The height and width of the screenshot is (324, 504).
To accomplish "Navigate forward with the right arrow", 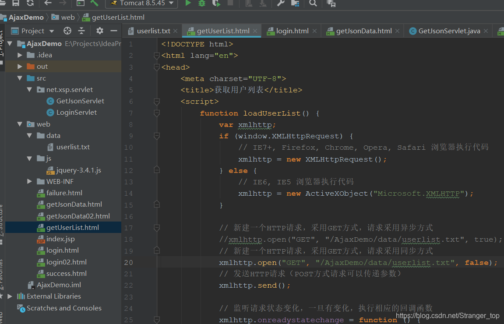I will (x=63, y=3).
